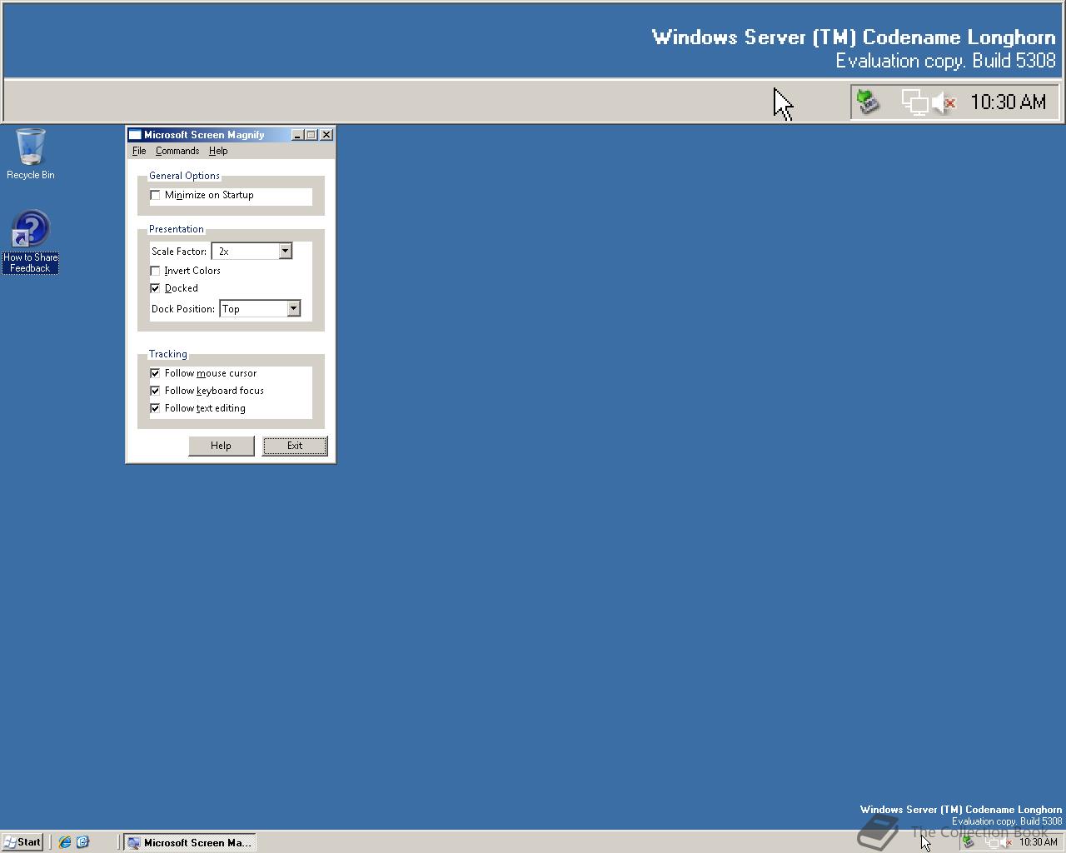The width and height of the screenshot is (1066, 853).
Task: Open the File menu
Action: [139, 151]
